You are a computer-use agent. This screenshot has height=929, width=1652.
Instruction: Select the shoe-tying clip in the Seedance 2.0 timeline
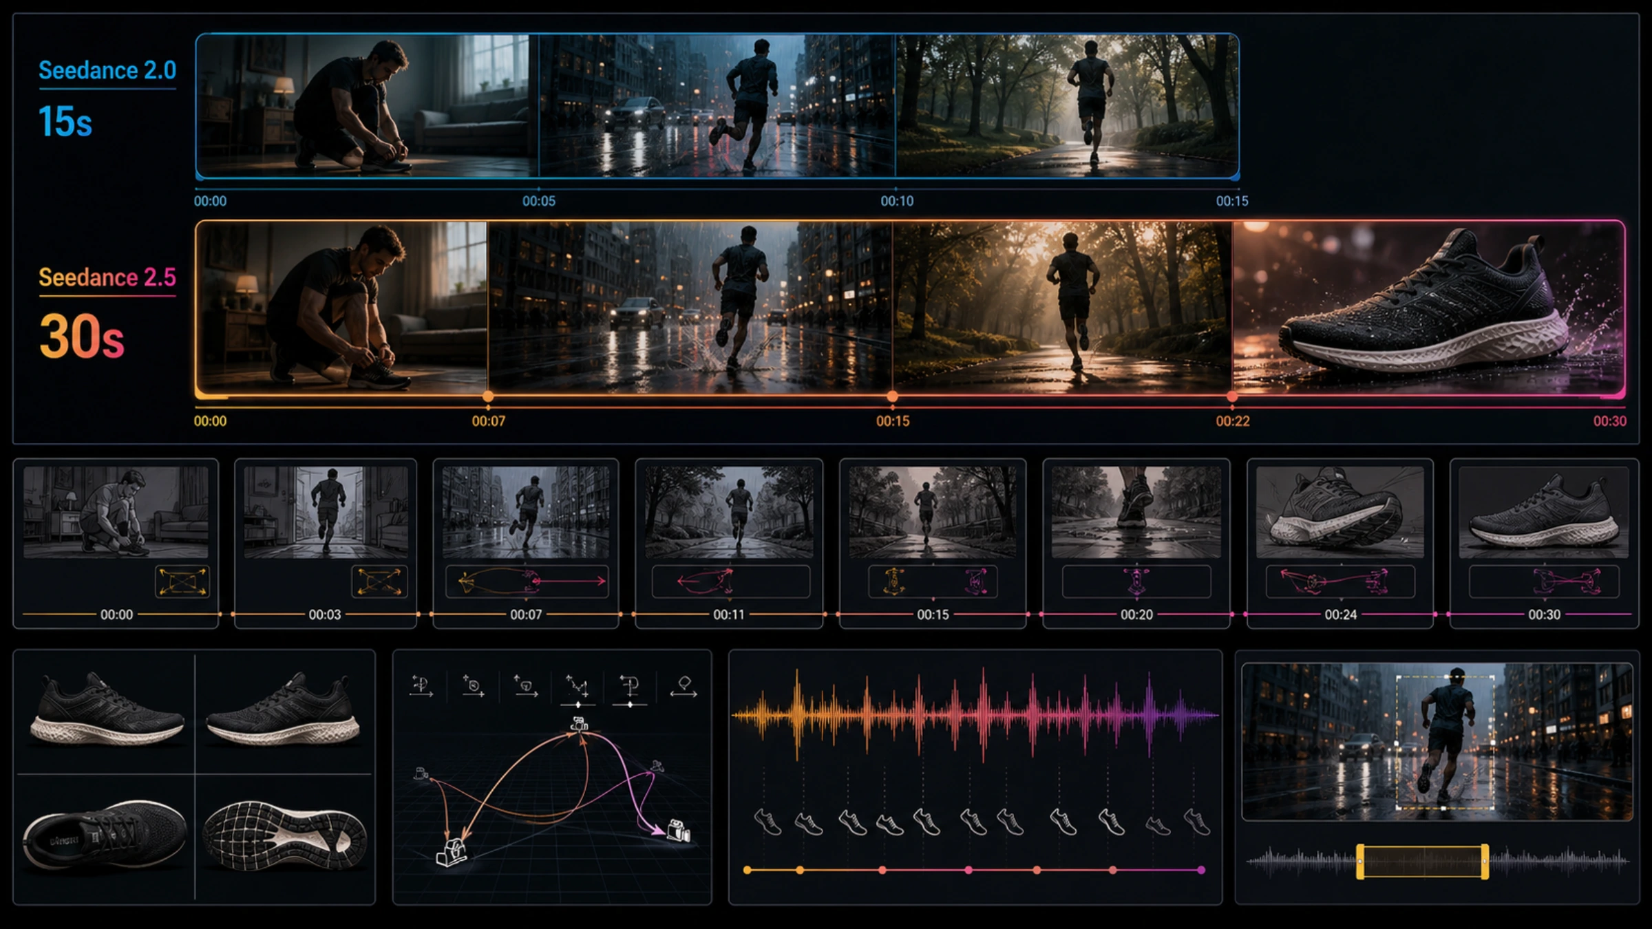[368, 106]
